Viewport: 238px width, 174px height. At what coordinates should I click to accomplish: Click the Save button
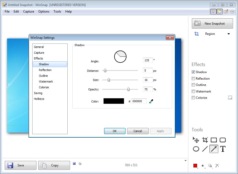pos(20,165)
